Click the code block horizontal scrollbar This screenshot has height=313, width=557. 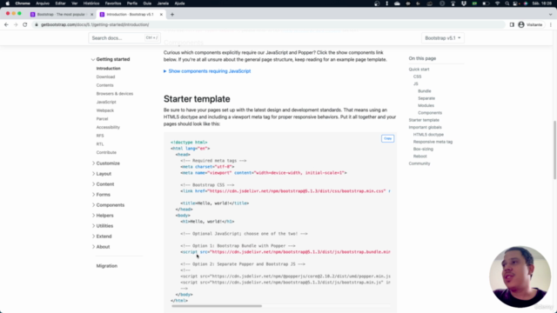217,306
